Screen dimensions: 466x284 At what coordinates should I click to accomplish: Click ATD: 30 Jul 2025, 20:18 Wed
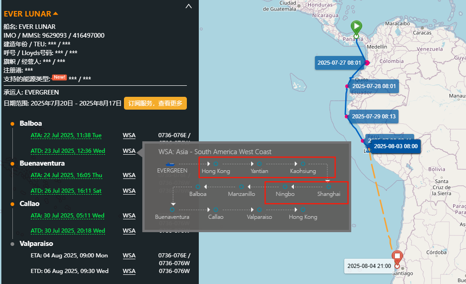[68, 230]
